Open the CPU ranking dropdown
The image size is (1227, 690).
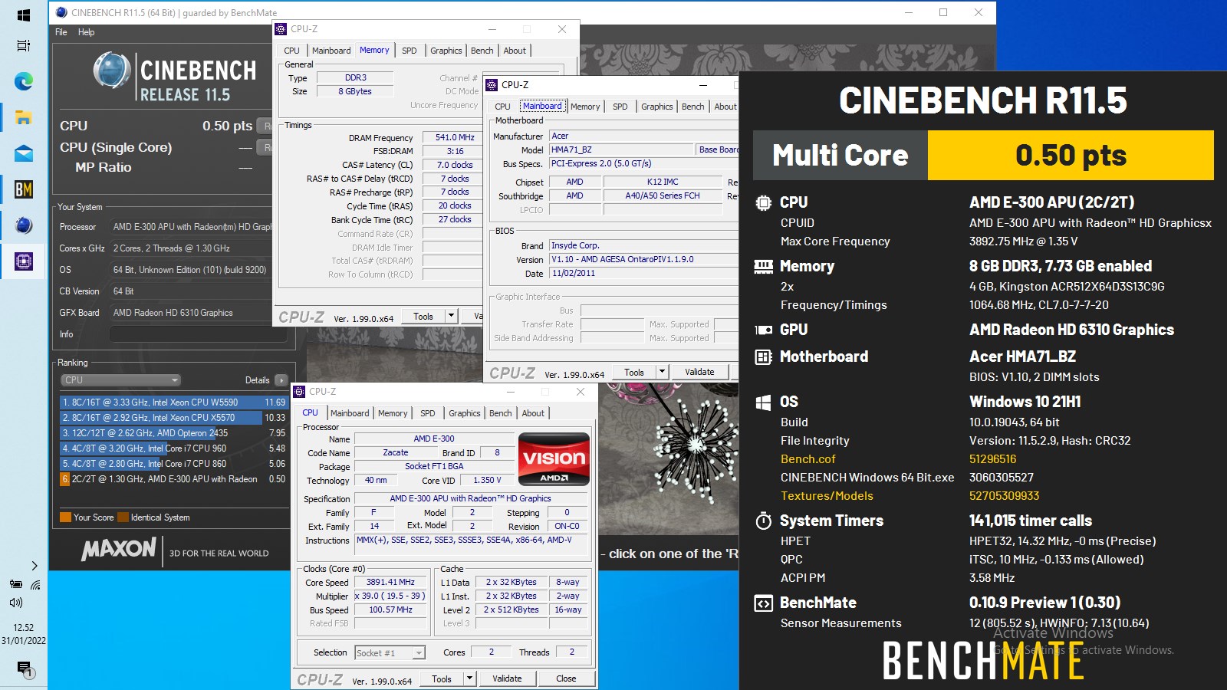tap(120, 379)
